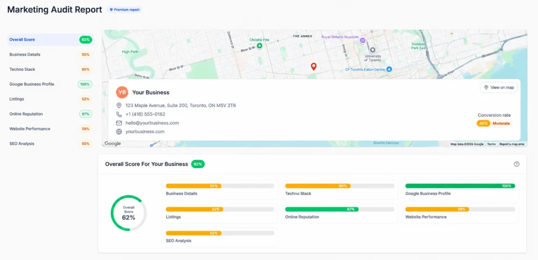Click the 123 Maple Avenue address text
Screen dimensions: 538x260
pos(181,105)
